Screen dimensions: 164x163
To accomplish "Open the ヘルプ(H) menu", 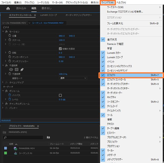I will click(121, 2).
